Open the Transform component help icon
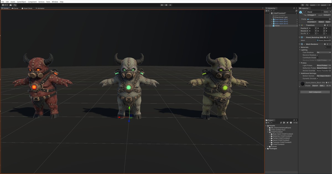The image size is (332, 174). 325,25
